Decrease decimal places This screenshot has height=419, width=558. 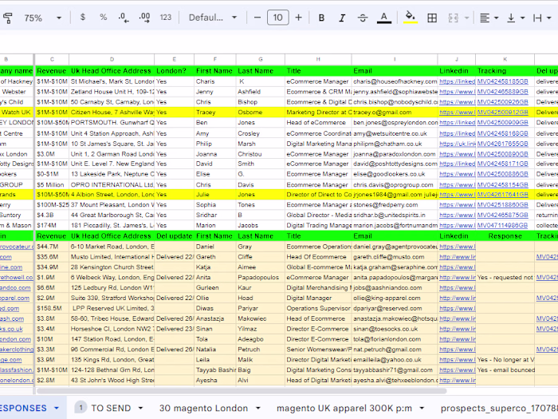(124, 18)
